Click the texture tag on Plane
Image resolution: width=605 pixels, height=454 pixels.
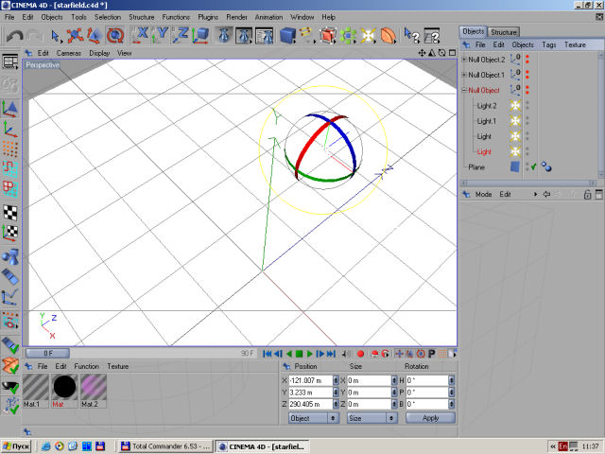point(547,167)
